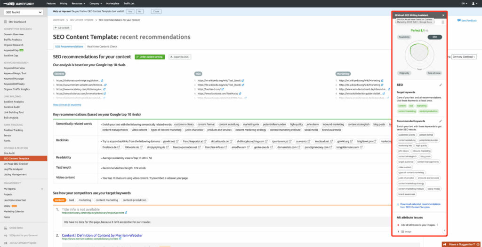482x247 pixels.
Task: Open Keyword Magic Tool in sidebar
Action: (15, 73)
